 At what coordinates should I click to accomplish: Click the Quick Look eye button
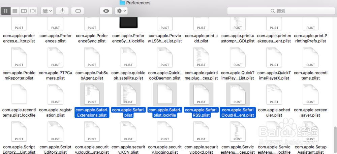[x=106, y=11]
